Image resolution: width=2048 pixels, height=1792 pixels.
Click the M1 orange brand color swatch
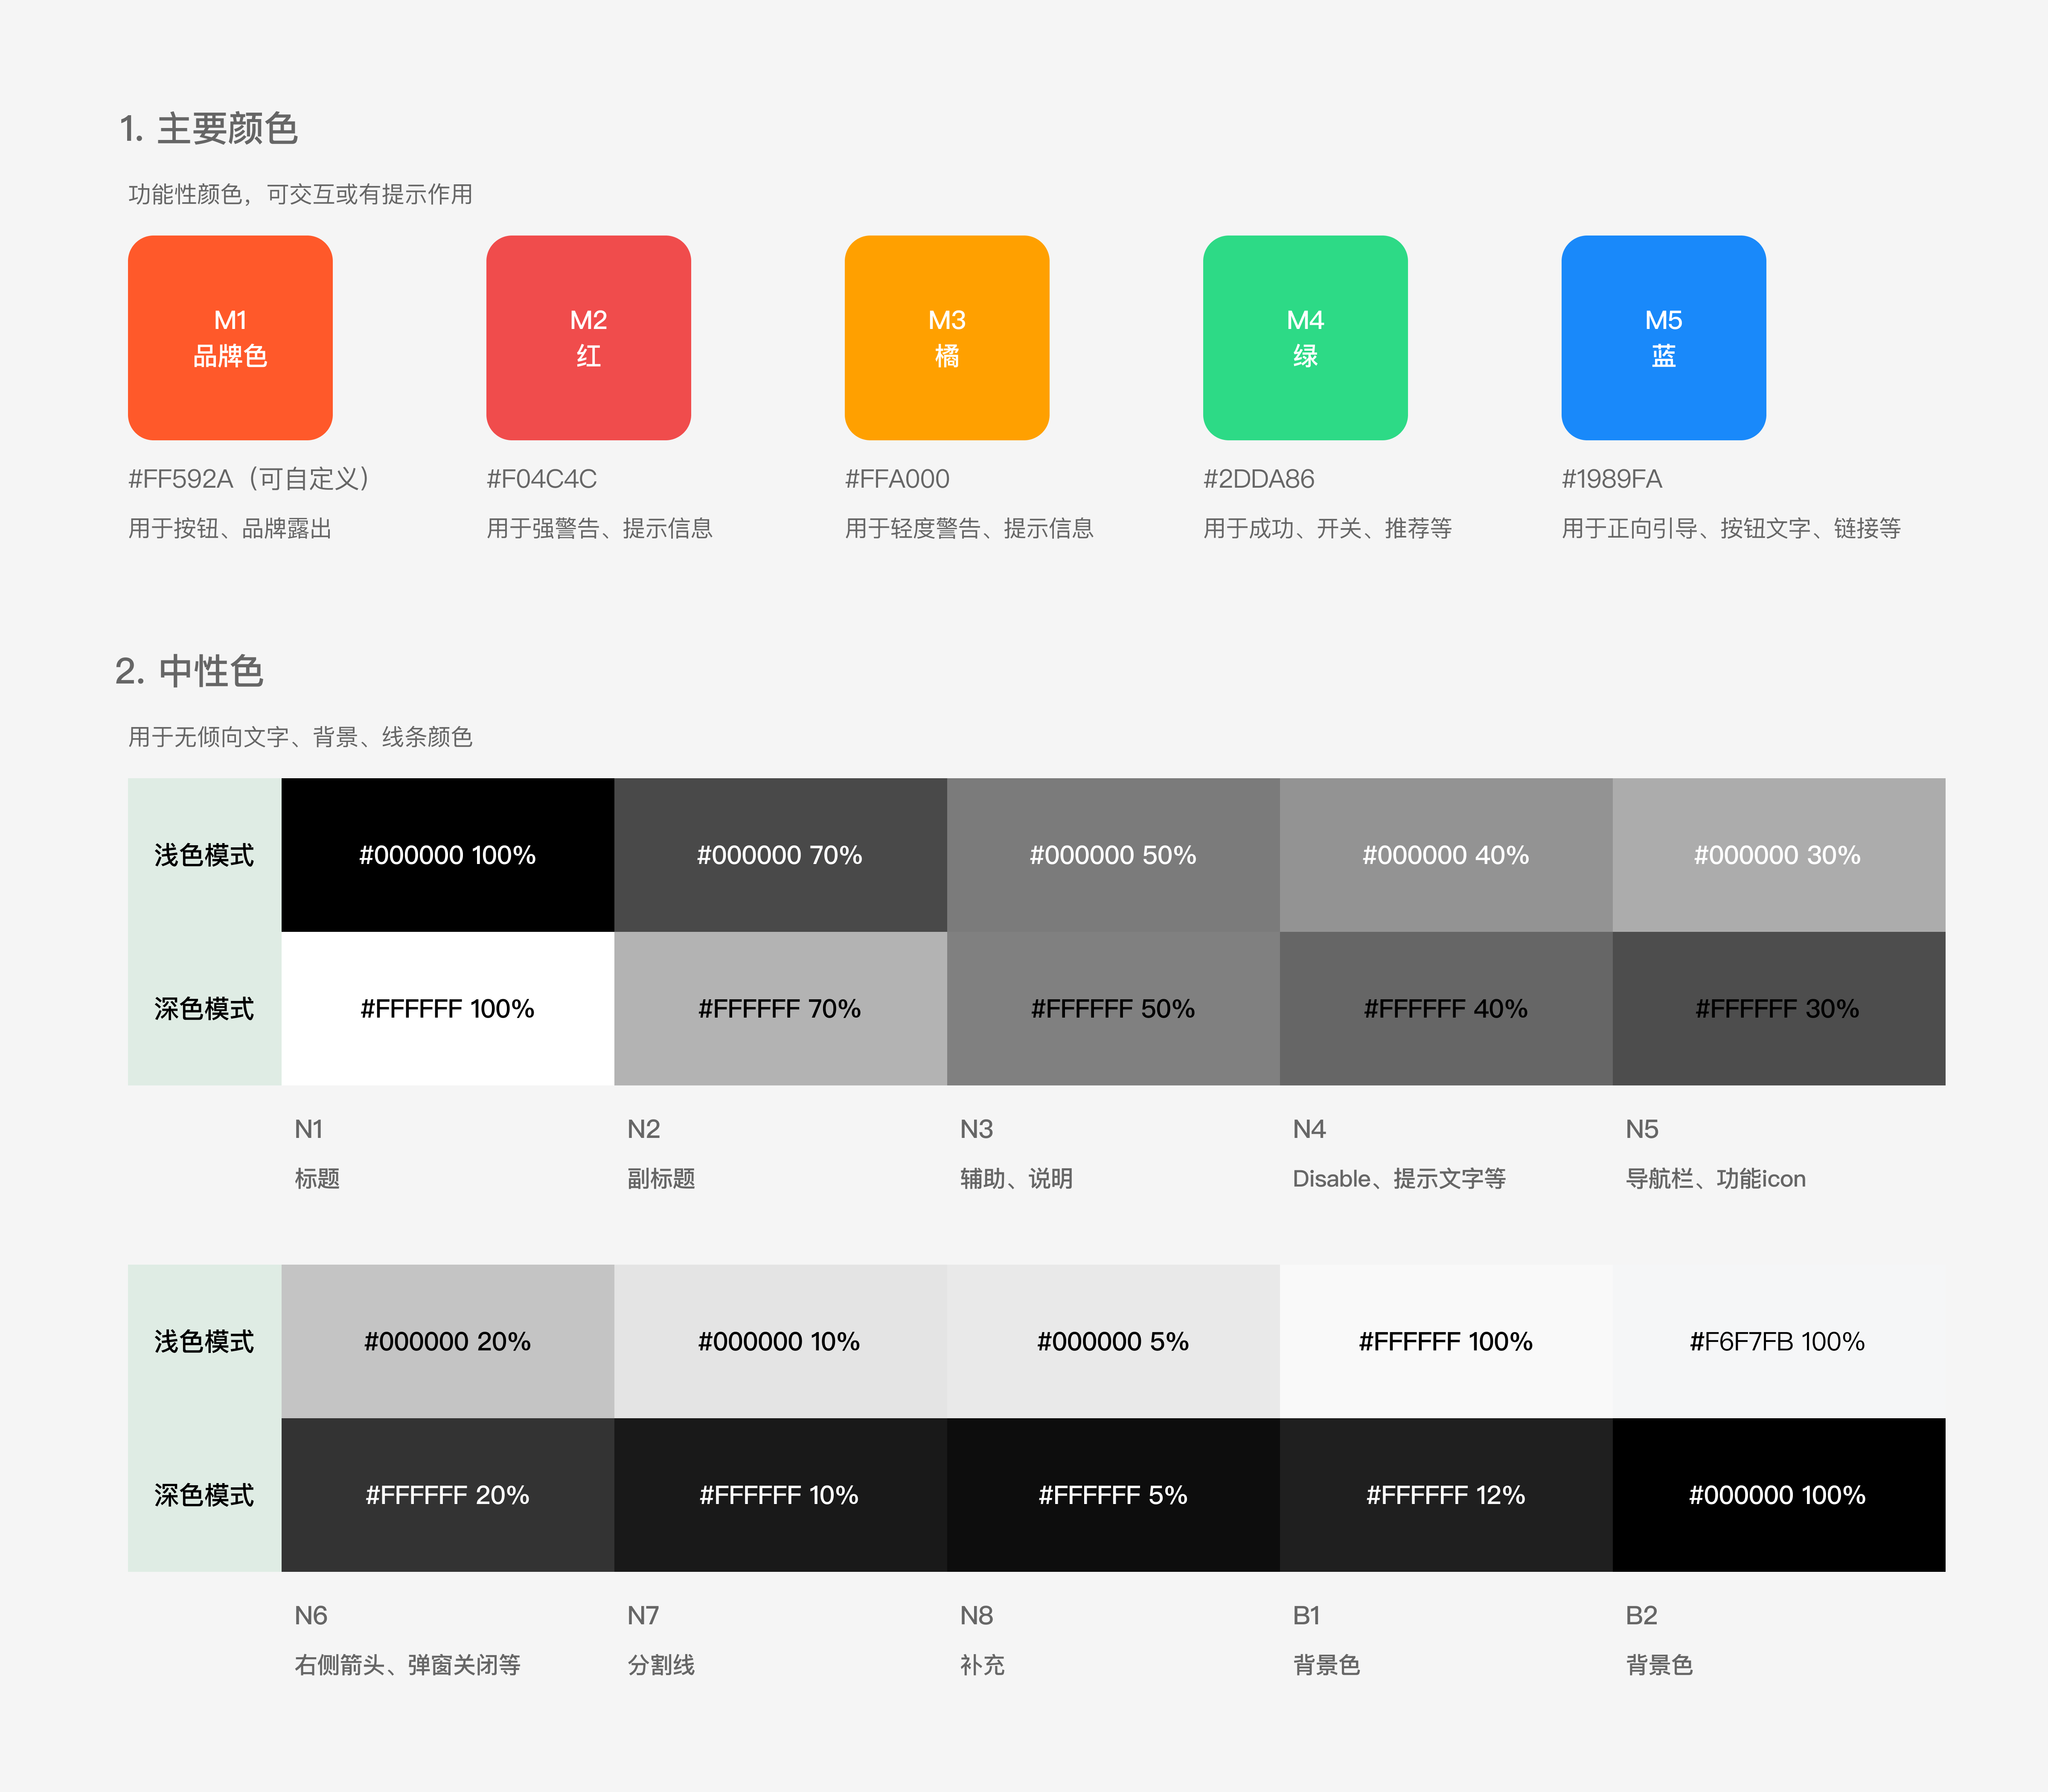coord(230,338)
